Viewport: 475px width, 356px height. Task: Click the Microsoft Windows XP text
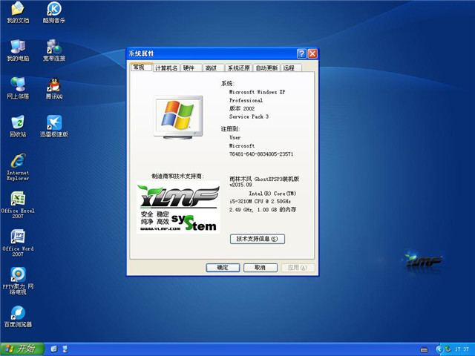(257, 92)
